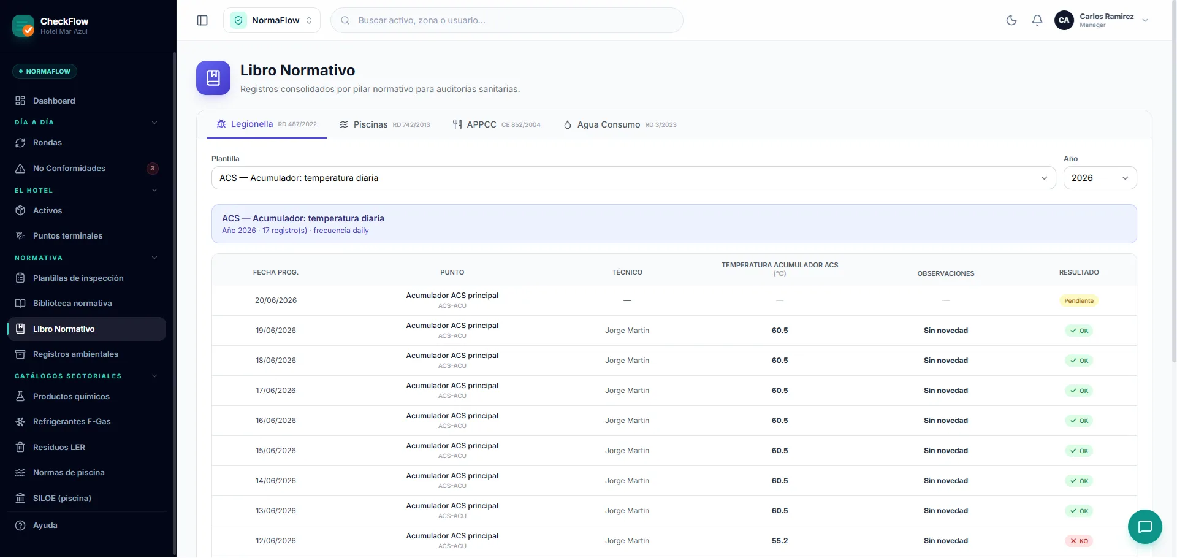Screen dimensions: 1177x558
Task: Open the notifications bell
Action: coord(1037,20)
